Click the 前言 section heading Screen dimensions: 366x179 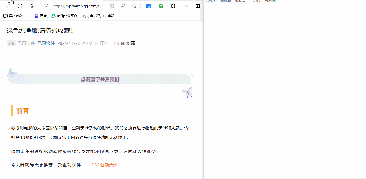(22, 111)
